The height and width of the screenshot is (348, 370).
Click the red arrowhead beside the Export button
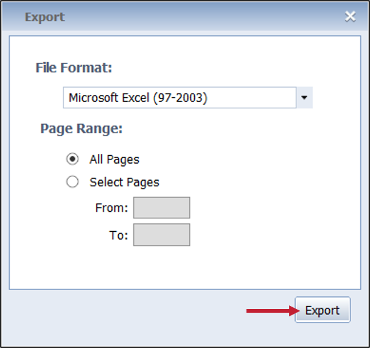point(296,311)
